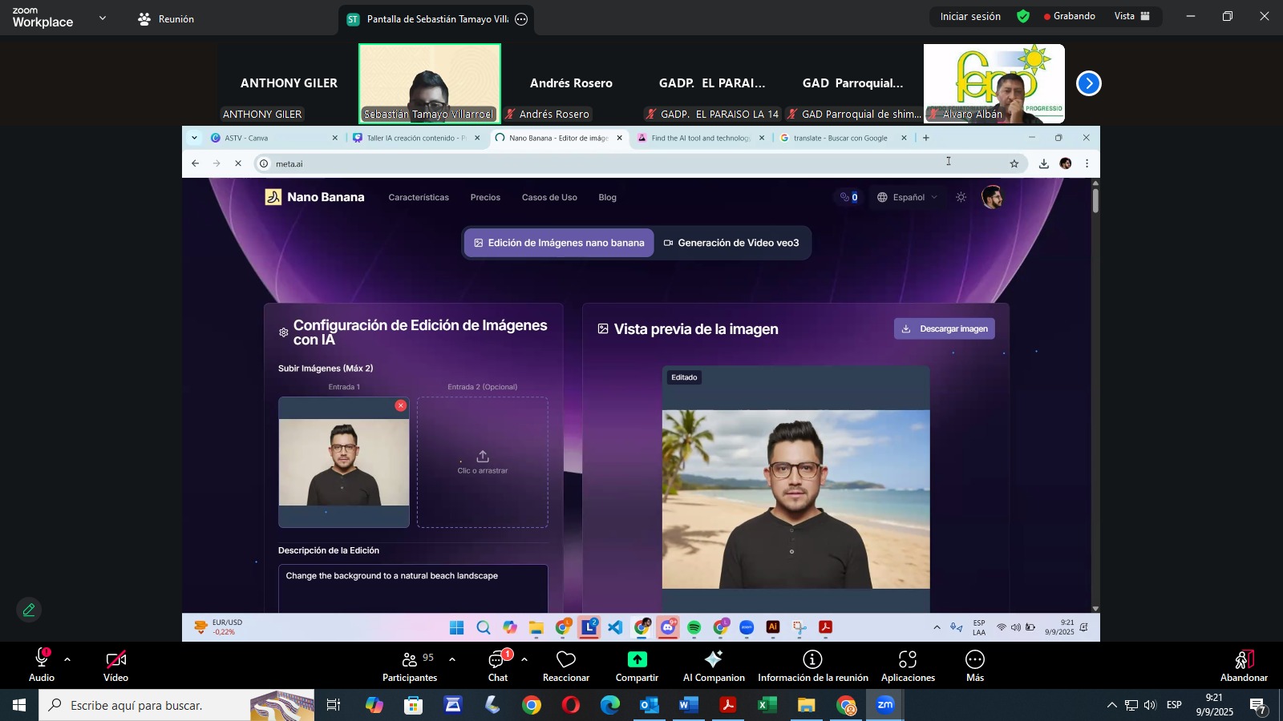1283x721 pixels.
Task: Click the Más options icon
Action: coord(974,659)
